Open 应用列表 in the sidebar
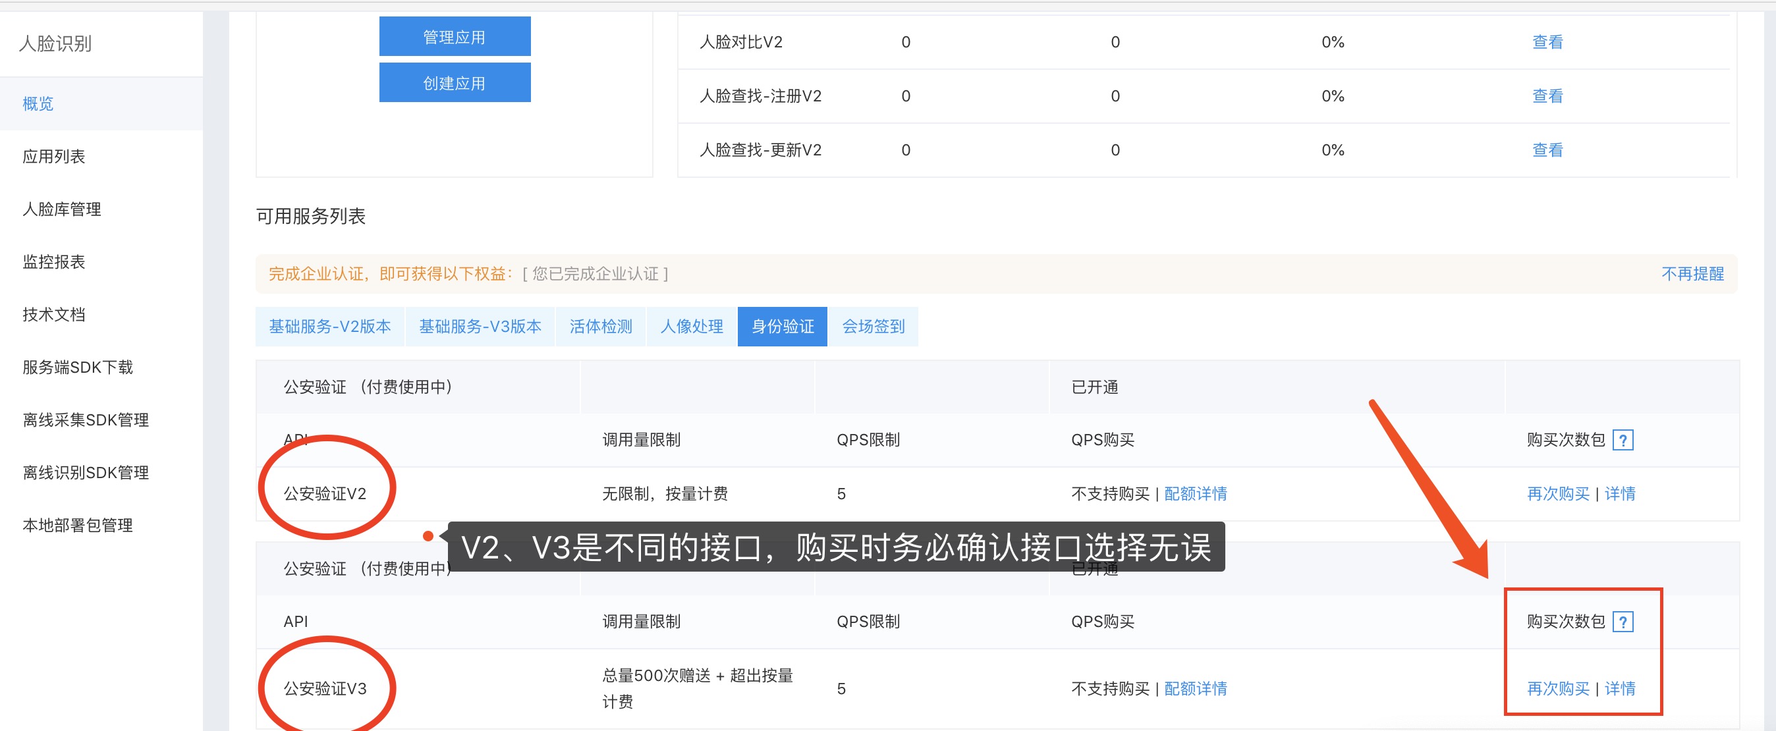The height and width of the screenshot is (731, 1776). click(x=54, y=156)
